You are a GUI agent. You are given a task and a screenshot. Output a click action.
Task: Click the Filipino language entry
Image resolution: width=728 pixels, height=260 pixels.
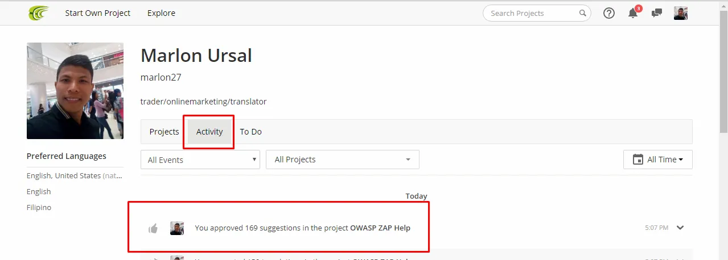tap(39, 208)
